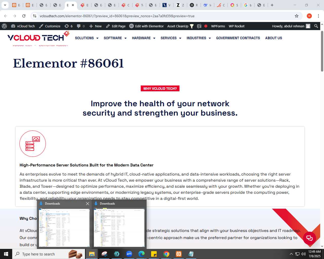Click Edit with Elementor
This screenshot has height=259, width=324.
(147, 26)
